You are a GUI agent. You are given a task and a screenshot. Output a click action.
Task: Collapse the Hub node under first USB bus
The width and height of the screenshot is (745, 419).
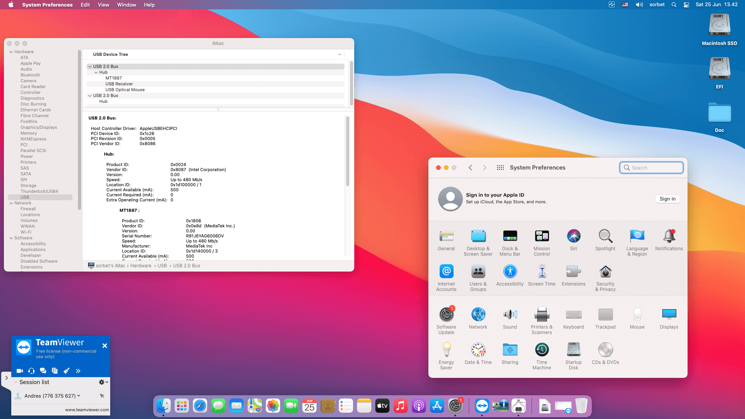(96, 73)
